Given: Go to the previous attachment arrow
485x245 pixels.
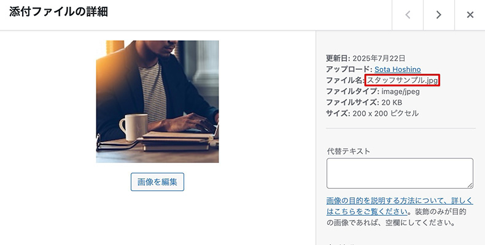Looking at the screenshot, I should (x=408, y=15).
